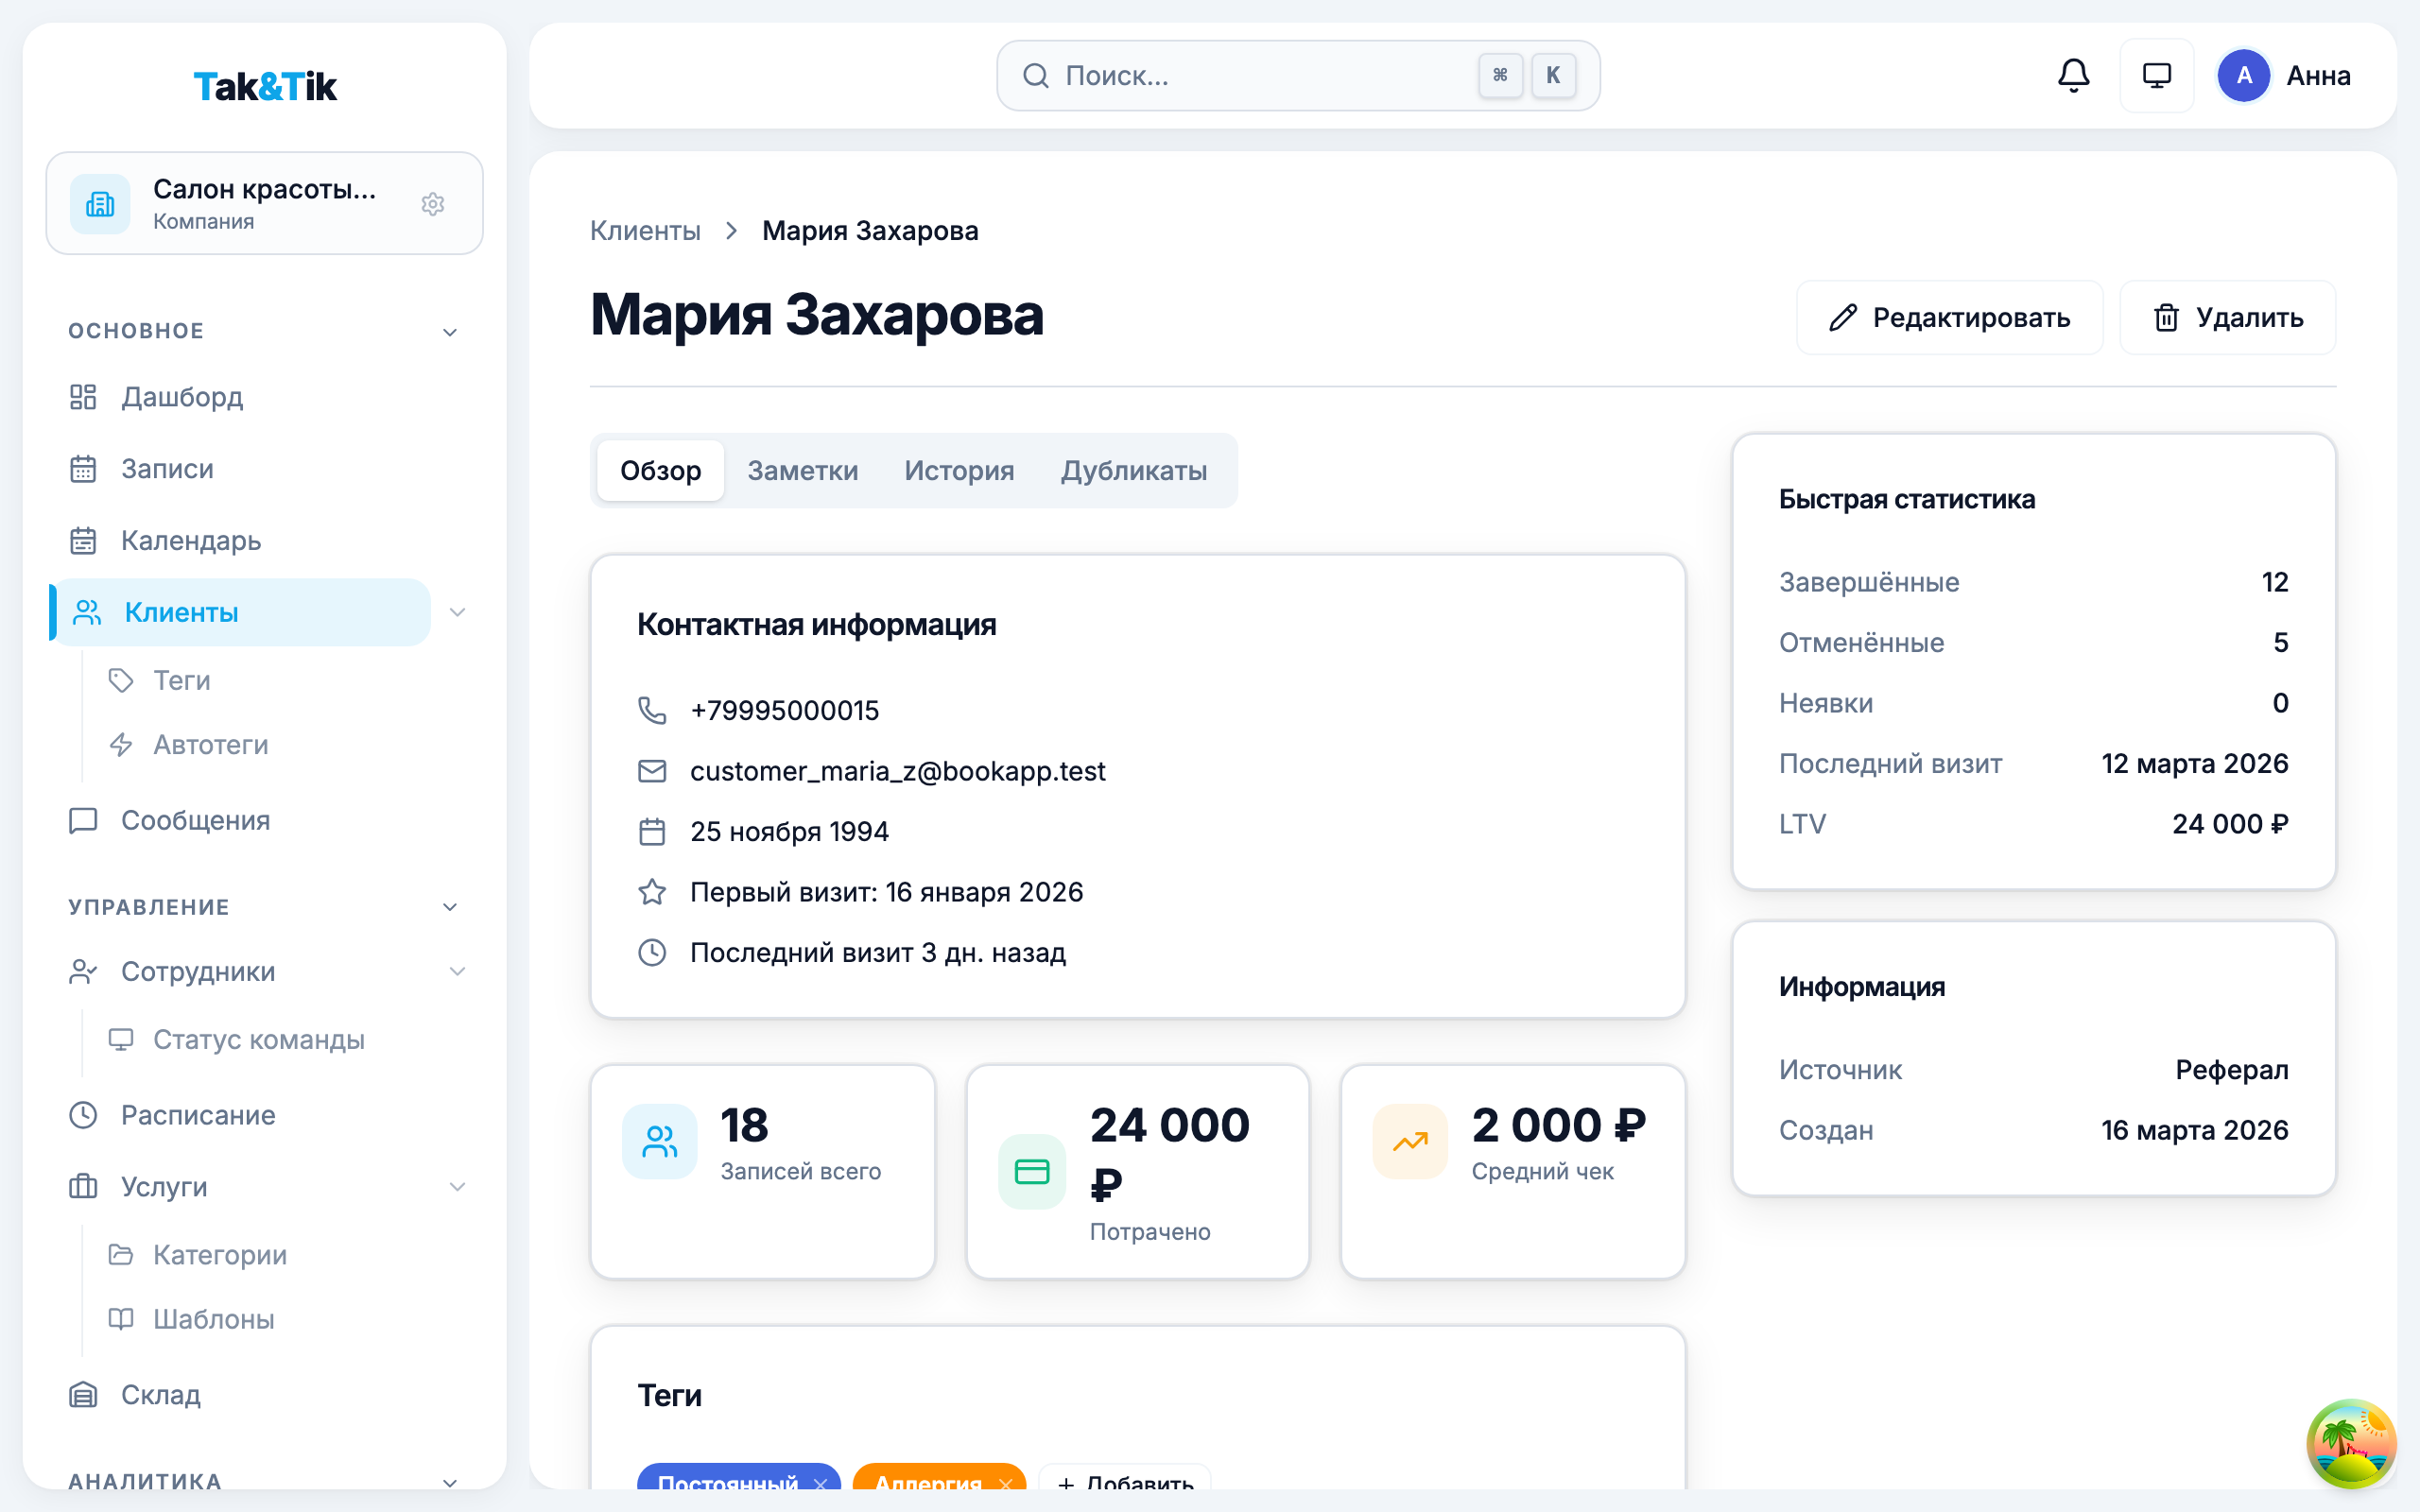The height and width of the screenshot is (1512, 2420).
Task: Open the Дубликаты tab
Action: 1134,470
